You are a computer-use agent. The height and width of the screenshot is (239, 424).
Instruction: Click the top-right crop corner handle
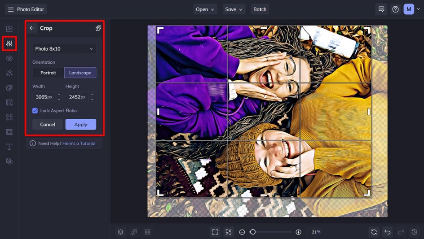(x=367, y=30)
